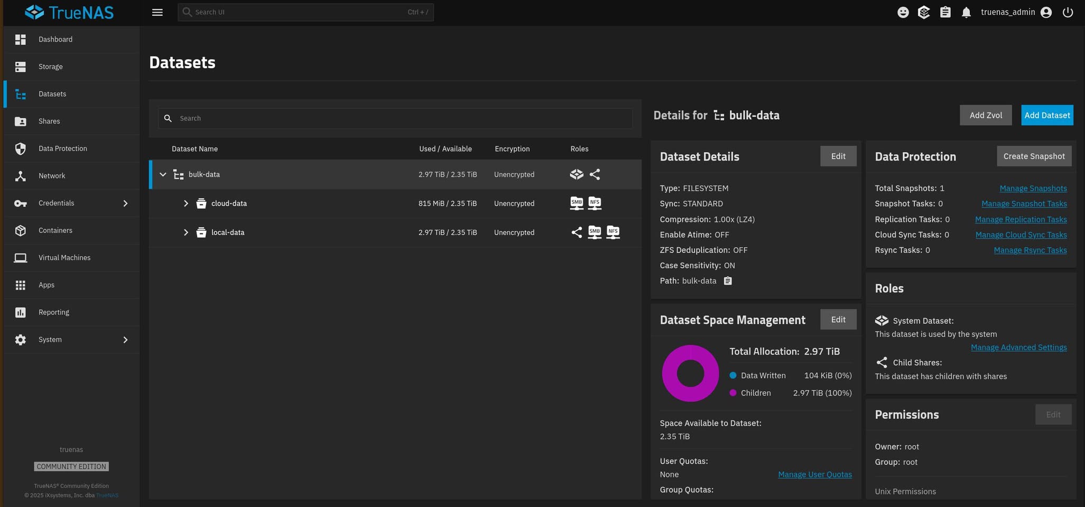Click the System Dataset role icon in bulk-data row

[x=577, y=174]
